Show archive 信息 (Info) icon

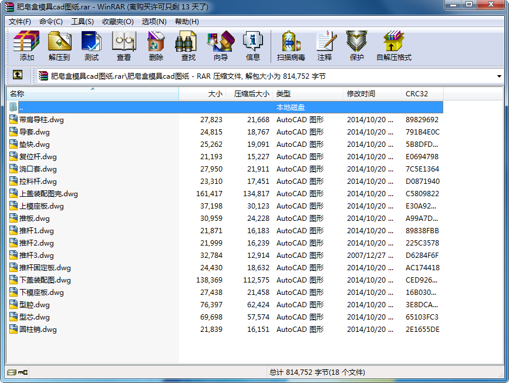click(x=253, y=45)
